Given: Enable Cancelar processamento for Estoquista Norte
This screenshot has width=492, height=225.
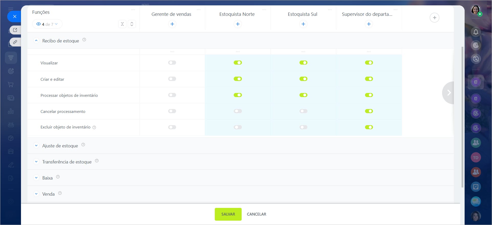Looking at the screenshot, I should click(238, 111).
